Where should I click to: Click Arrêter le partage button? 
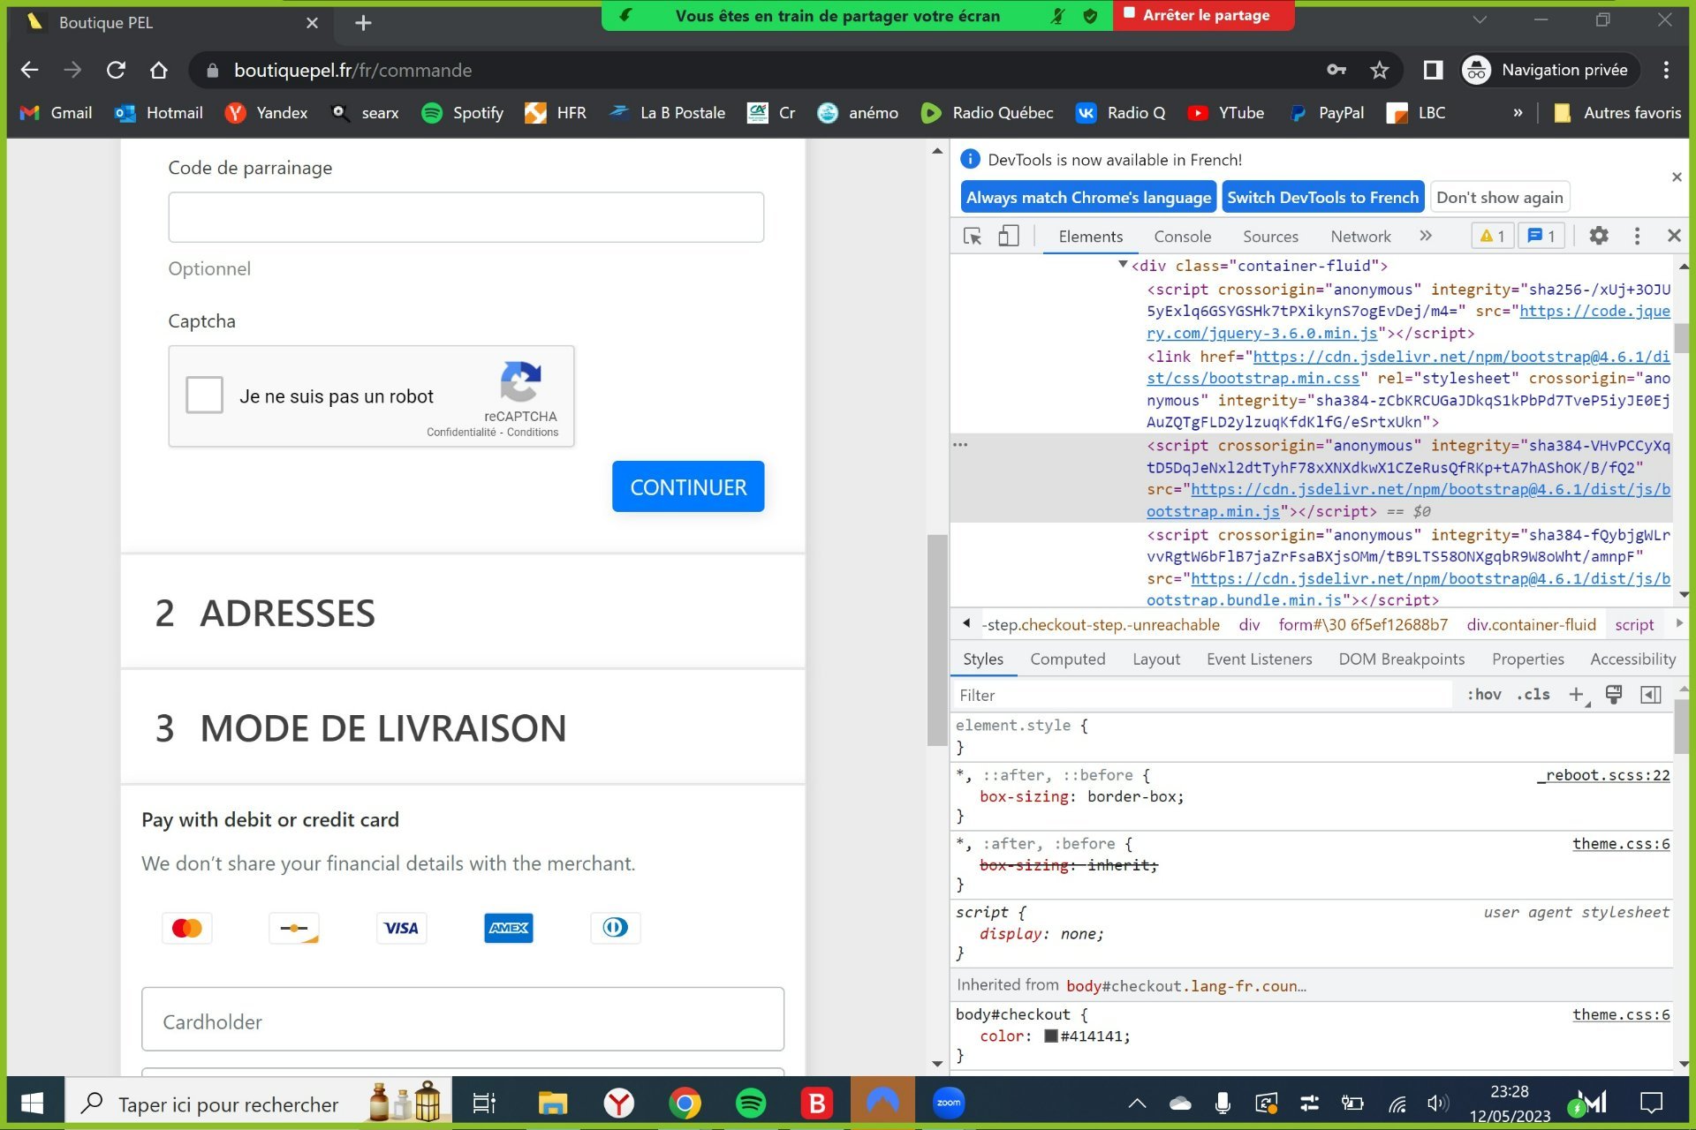pyautogui.click(x=1203, y=15)
